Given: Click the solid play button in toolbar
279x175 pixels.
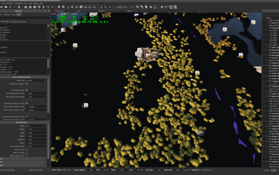Looking at the screenshot, I should (10, 7).
